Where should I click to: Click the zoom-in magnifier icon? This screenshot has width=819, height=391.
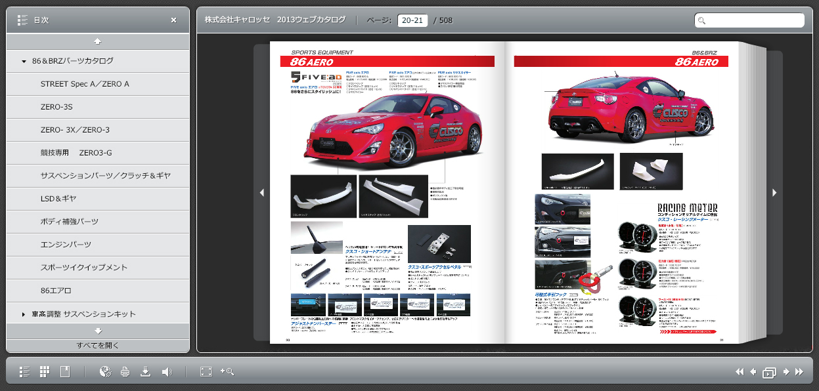227,372
